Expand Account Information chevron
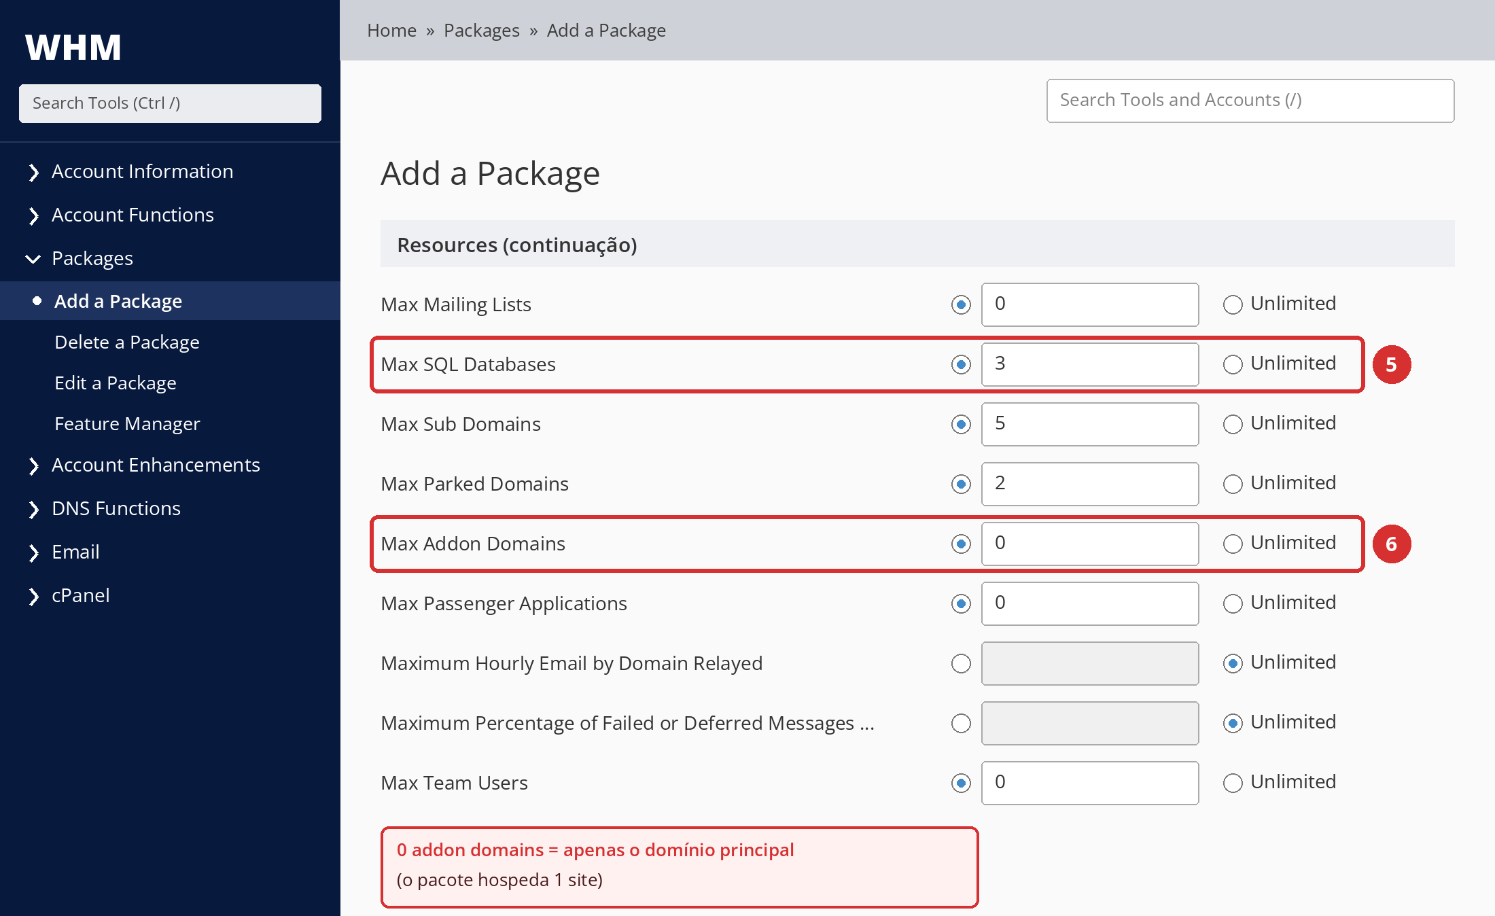The height and width of the screenshot is (916, 1495). pos(33,172)
